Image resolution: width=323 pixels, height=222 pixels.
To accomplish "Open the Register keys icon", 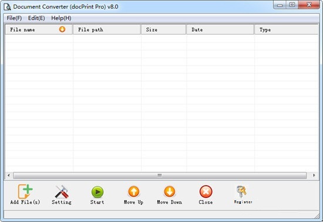I will [x=241, y=191].
